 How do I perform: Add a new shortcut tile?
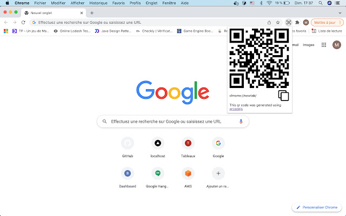pos(218,178)
